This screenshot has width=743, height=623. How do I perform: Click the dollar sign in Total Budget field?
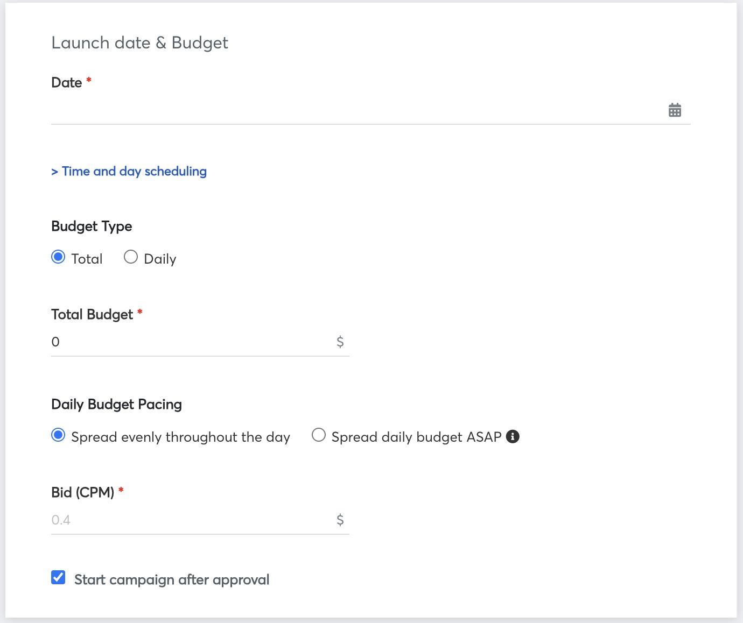[x=340, y=342]
